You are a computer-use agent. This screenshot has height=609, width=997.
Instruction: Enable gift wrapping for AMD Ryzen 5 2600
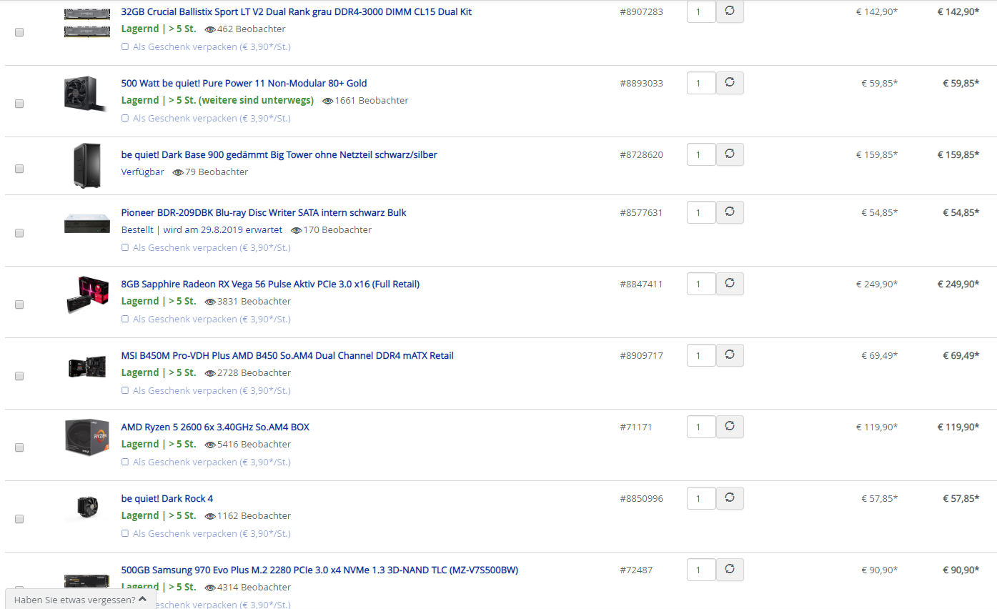(125, 462)
